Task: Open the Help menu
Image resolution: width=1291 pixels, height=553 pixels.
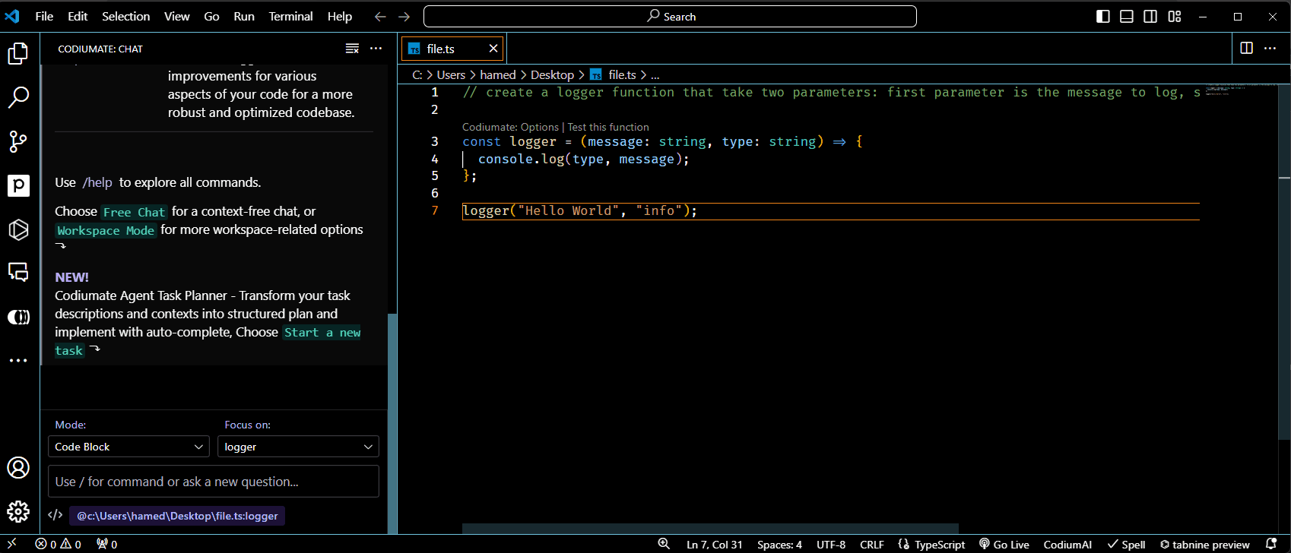Action: [x=340, y=16]
